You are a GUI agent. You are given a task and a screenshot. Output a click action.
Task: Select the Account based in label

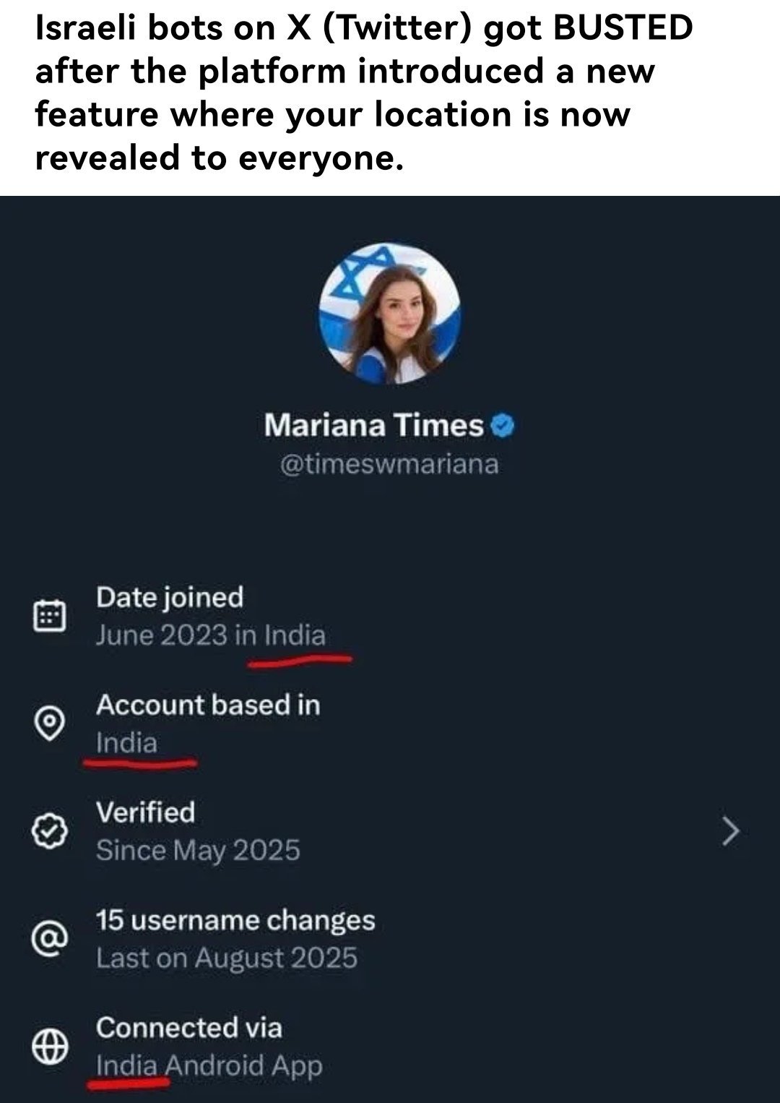[x=208, y=705]
